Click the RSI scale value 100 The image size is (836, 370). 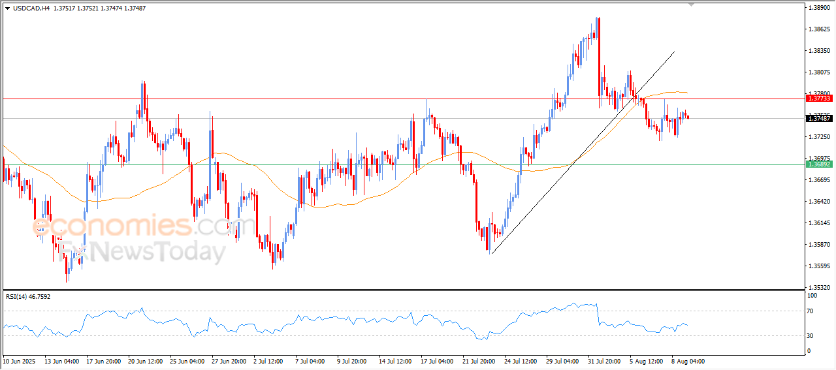click(814, 296)
